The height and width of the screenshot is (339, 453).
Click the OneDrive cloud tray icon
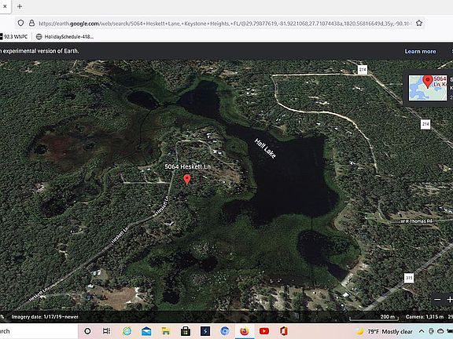tap(441, 331)
